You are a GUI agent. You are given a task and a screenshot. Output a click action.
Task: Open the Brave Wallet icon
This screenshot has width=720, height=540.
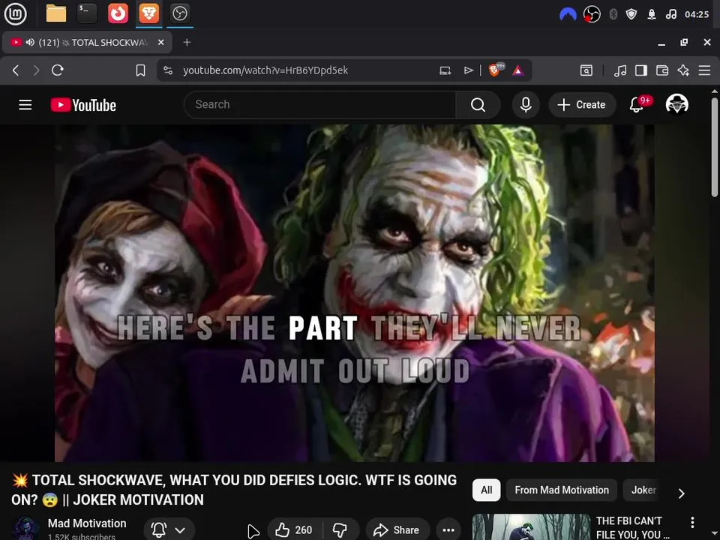tap(662, 70)
